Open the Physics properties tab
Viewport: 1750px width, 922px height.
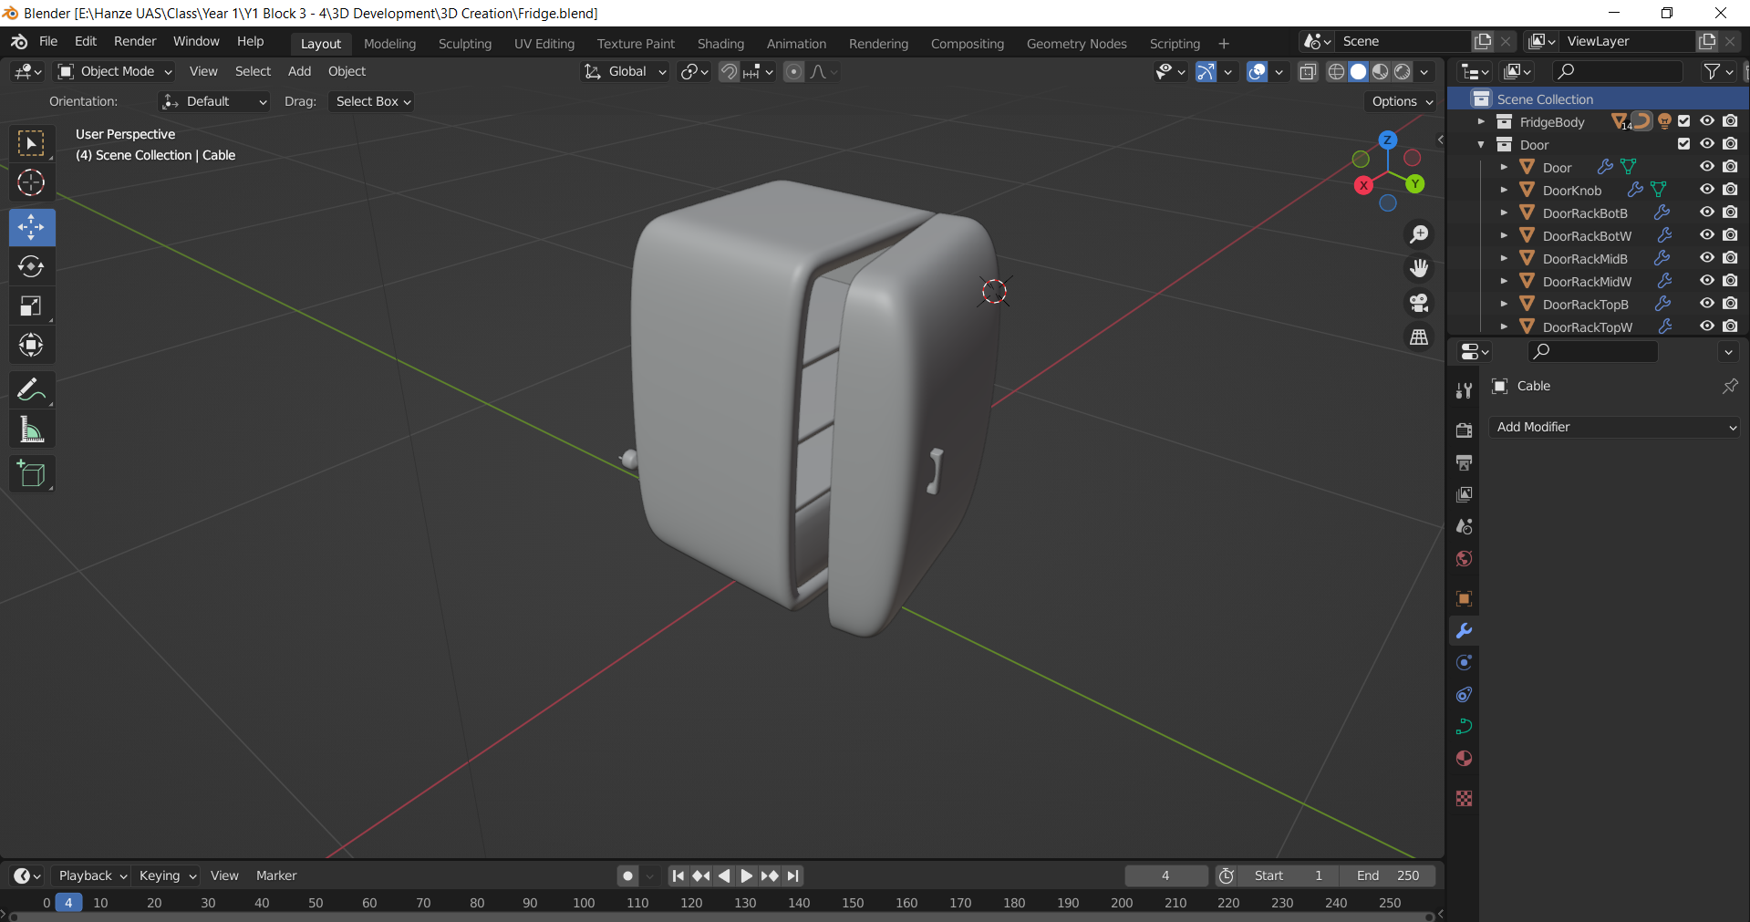point(1464,662)
